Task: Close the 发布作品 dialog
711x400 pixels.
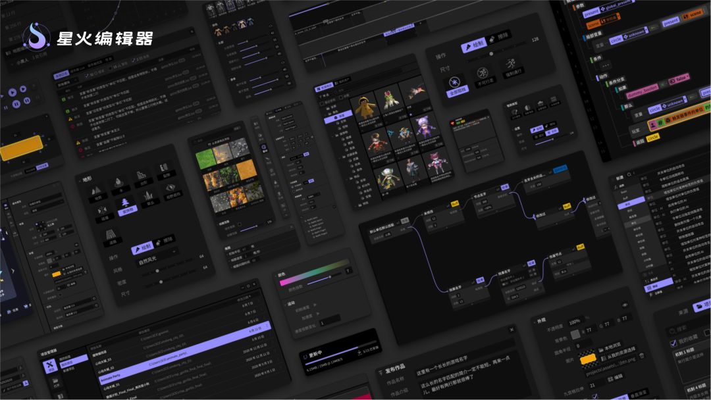Action: (x=512, y=330)
